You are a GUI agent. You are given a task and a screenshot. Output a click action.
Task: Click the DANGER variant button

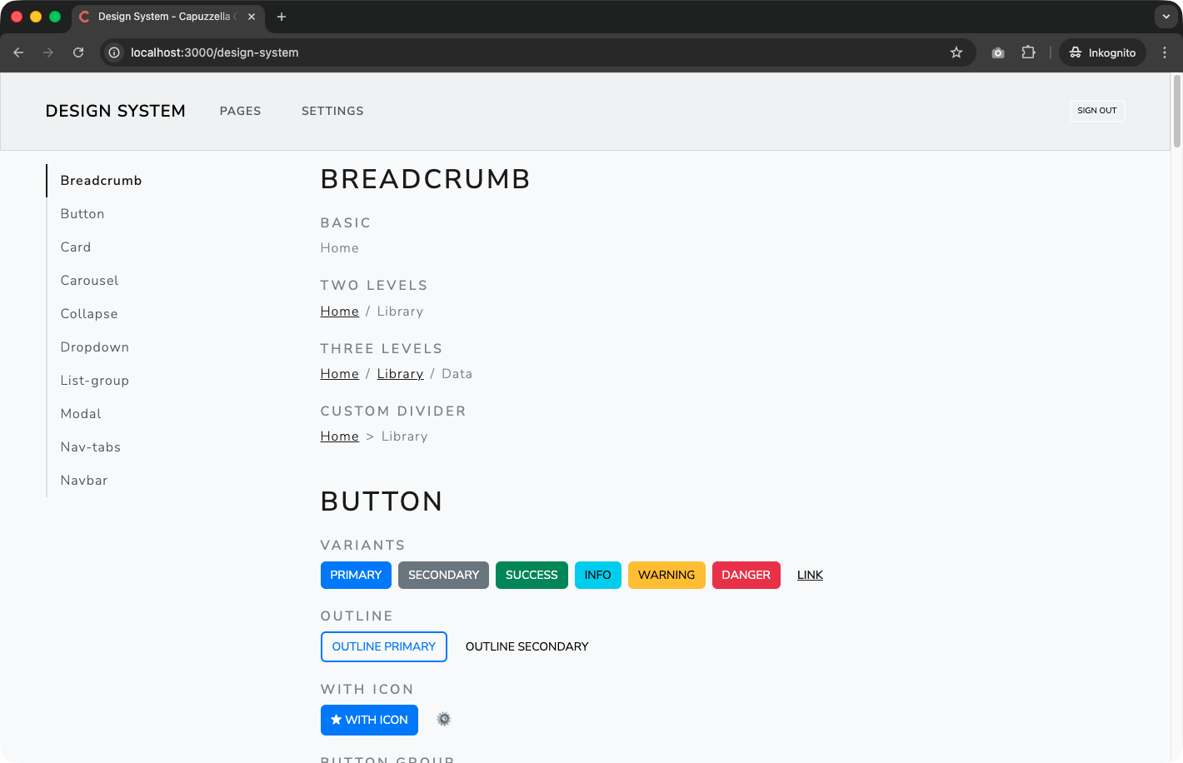(x=746, y=575)
